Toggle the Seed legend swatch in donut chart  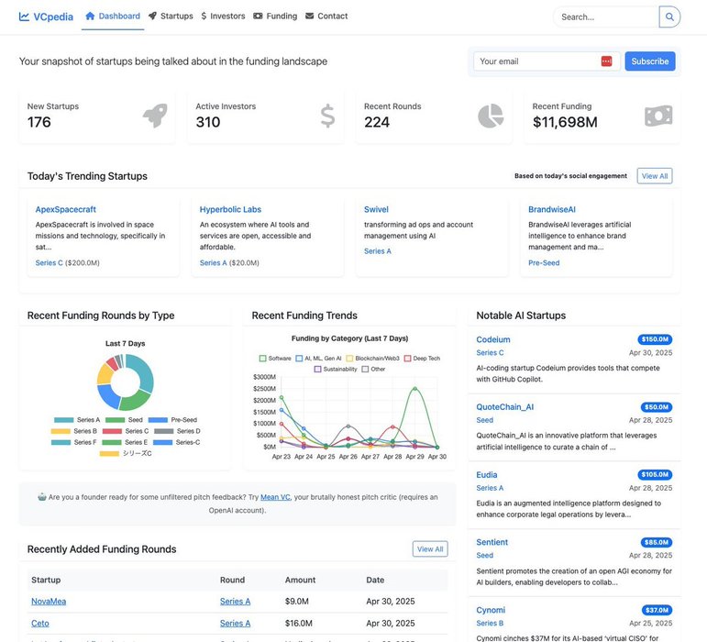(115, 420)
